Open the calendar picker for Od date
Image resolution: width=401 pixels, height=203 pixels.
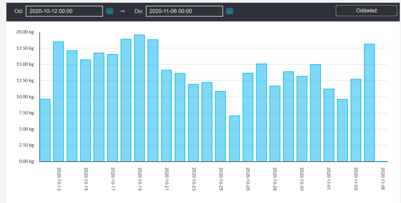[x=110, y=11]
